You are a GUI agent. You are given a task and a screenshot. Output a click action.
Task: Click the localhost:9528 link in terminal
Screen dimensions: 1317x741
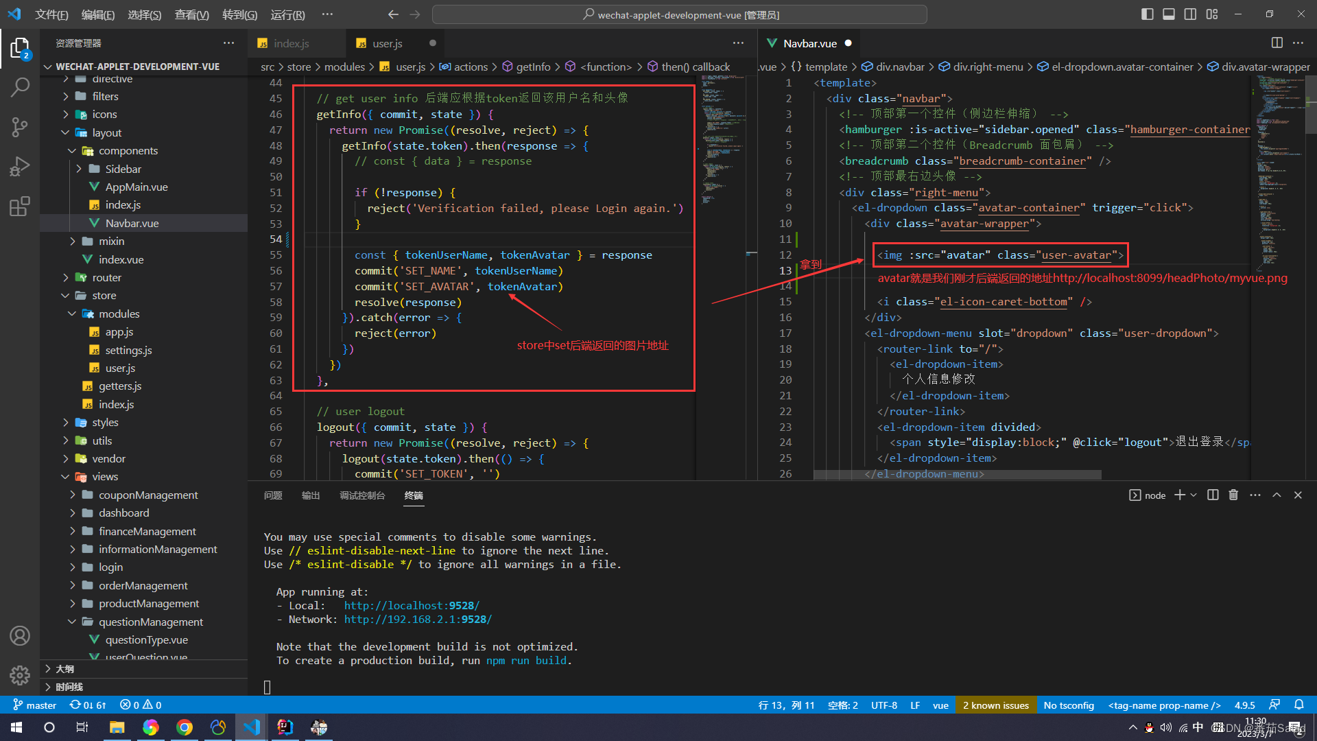[x=412, y=605]
